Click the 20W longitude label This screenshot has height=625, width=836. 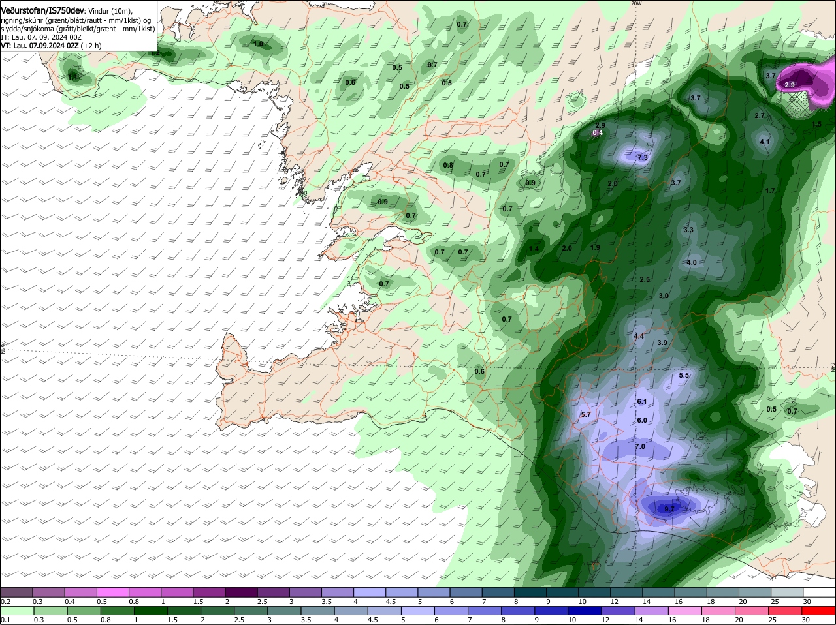click(636, 3)
